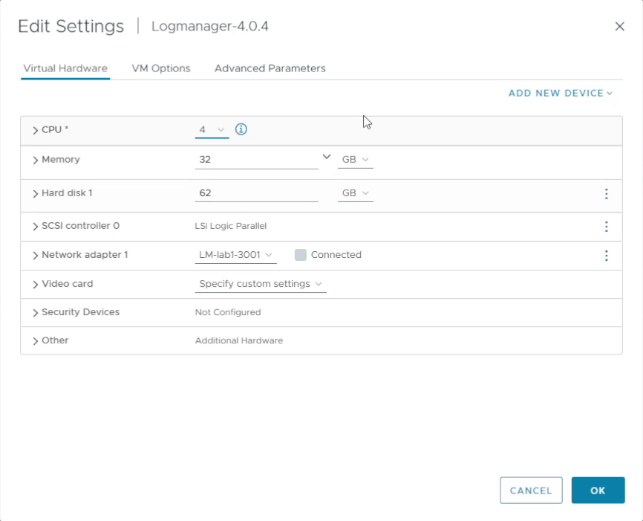
Task: Switch to the VM Options tab
Action: coord(160,68)
